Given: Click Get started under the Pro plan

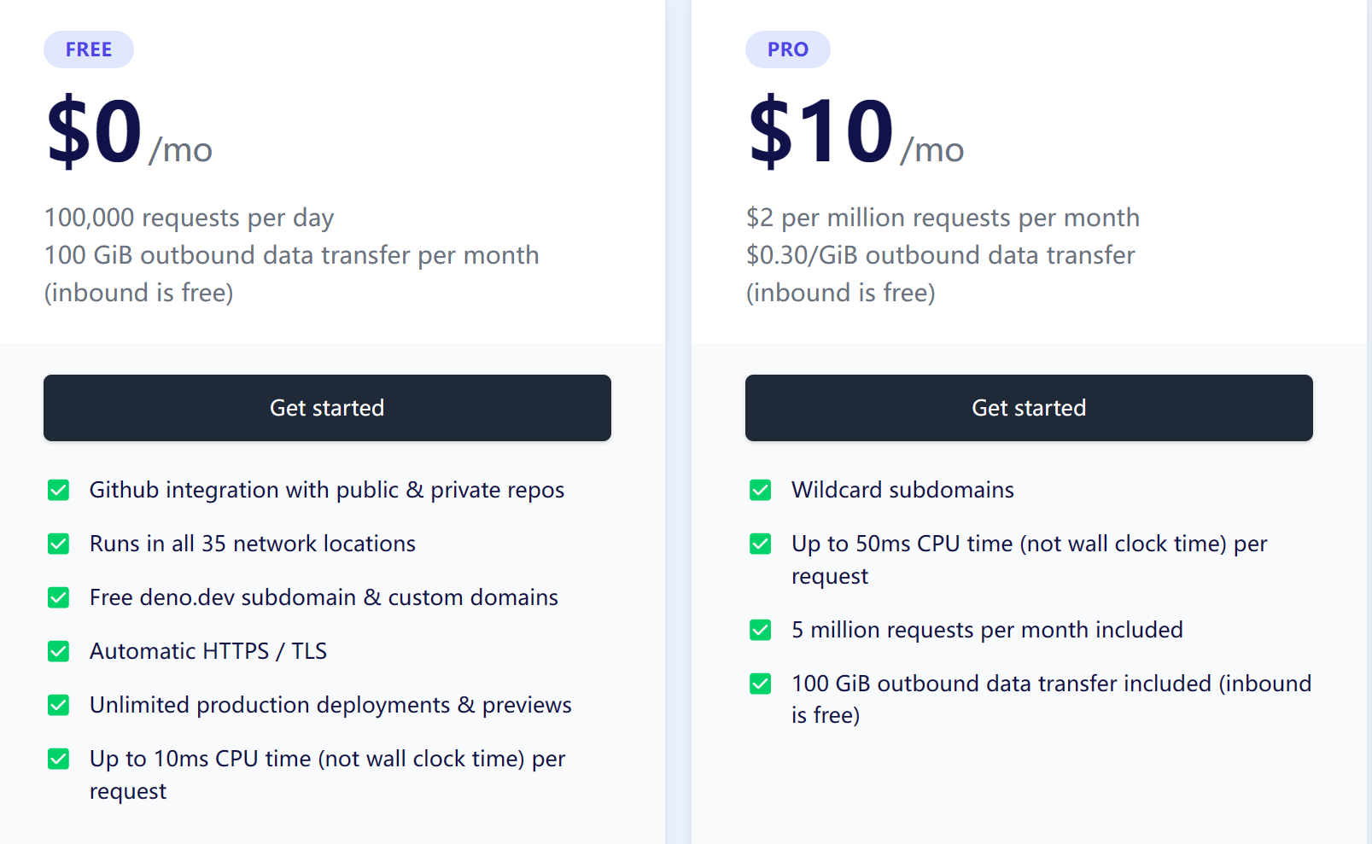Looking at the screenshot, I should coord(1029,408).
